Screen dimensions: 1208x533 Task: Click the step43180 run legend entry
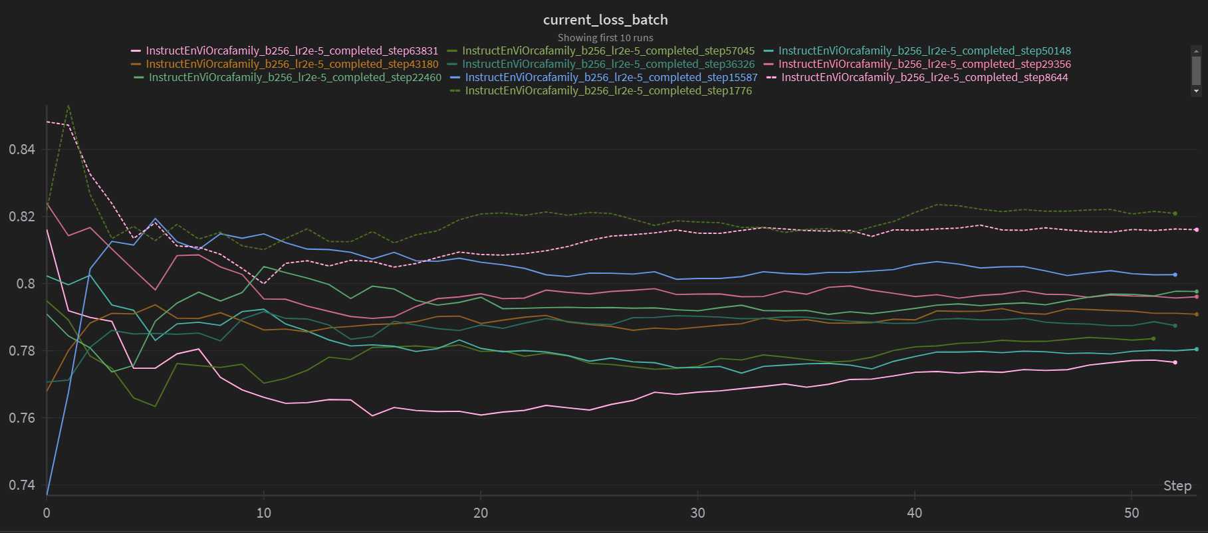292,64
